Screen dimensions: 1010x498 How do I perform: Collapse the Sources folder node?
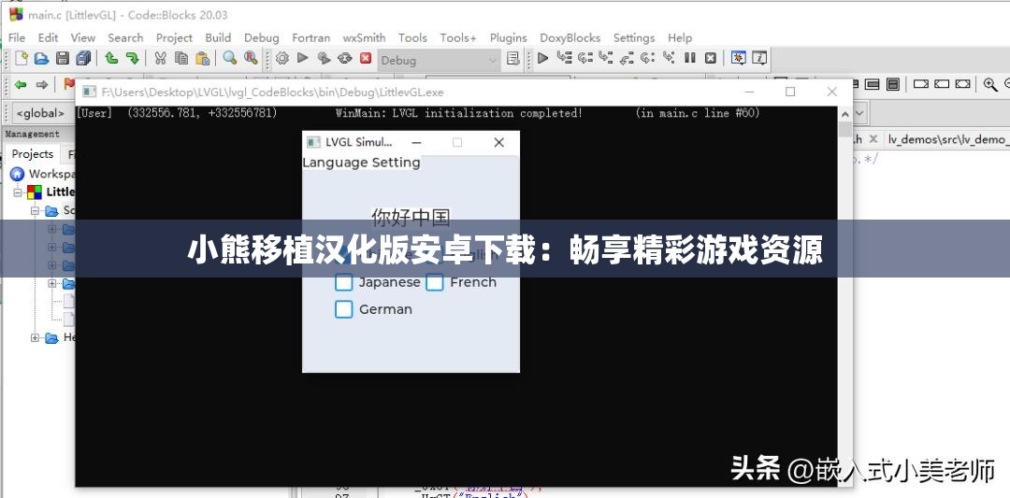tap(35, 210)
